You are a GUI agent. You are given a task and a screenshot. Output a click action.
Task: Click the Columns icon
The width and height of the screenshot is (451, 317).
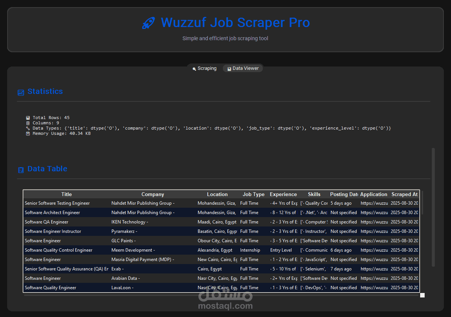tap(28, 123)
